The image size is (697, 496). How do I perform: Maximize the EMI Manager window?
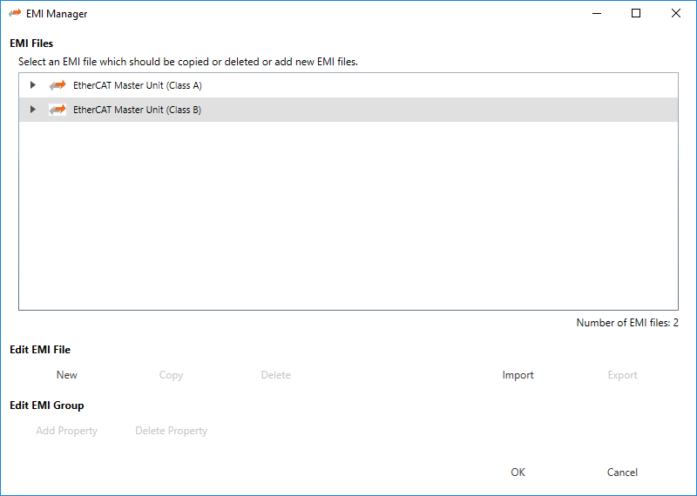click(x=636, y=14)
